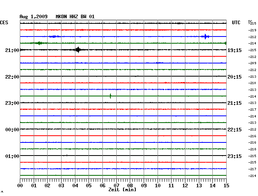Click the 22:15 UTC time label
Viewport: 258px width, 196px height.
[235, 130]
